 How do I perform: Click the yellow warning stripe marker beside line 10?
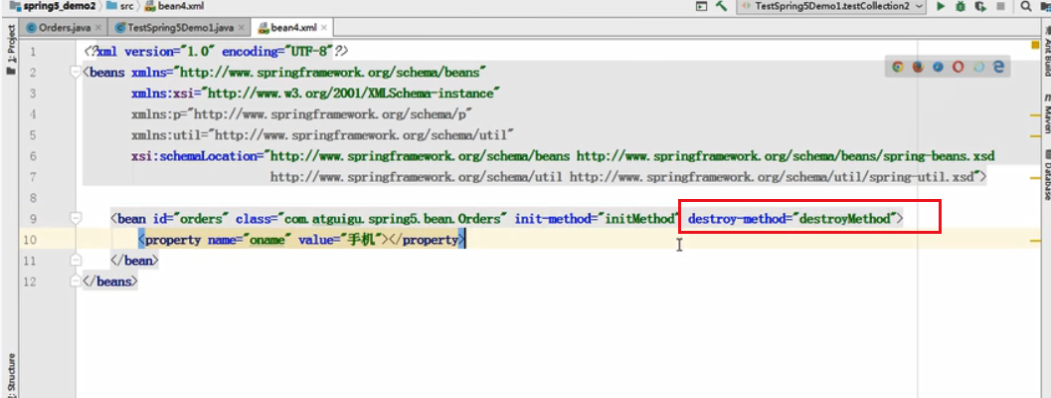[1035, 239]
